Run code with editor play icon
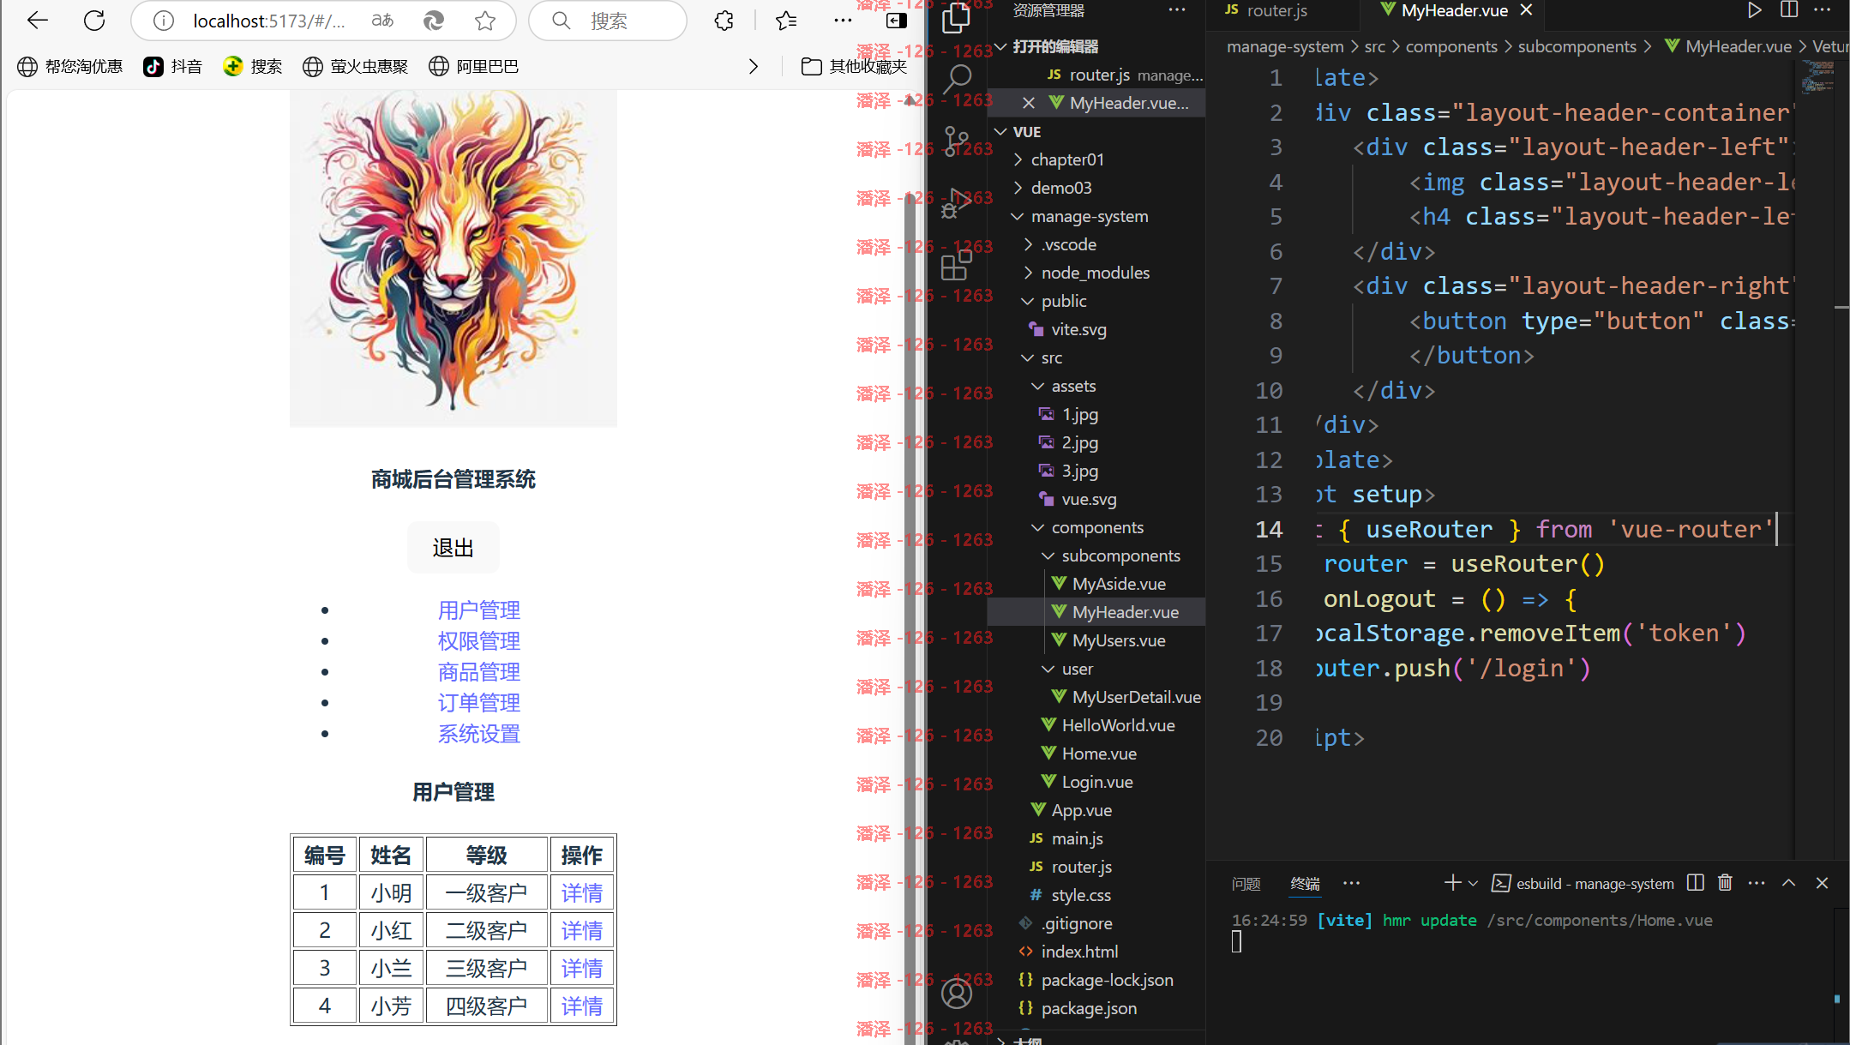The image size is (1850, 1045). (1754, 10)
